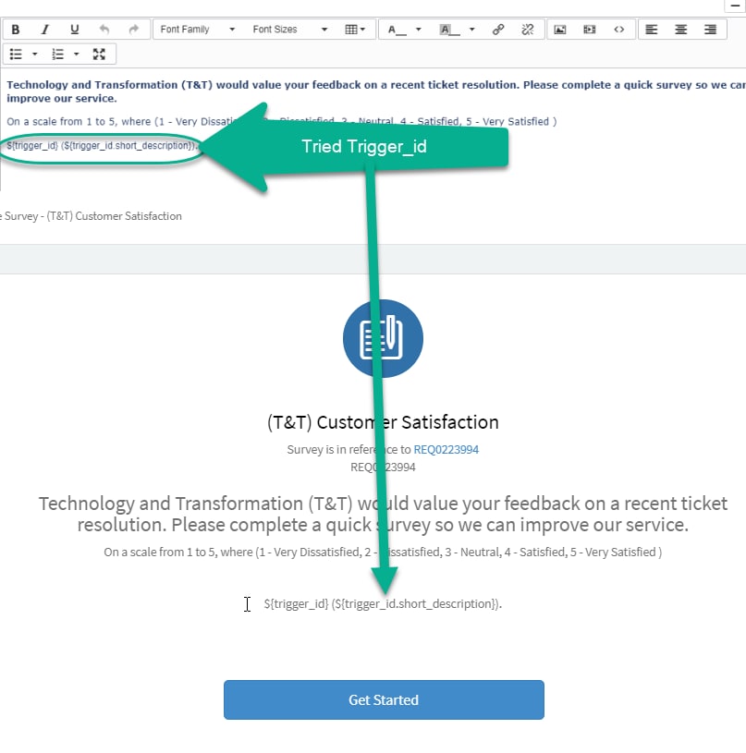Remove link with the unlink icon
Image resolution: width=746 pixels, height=753 pixels.
[528, 30]
